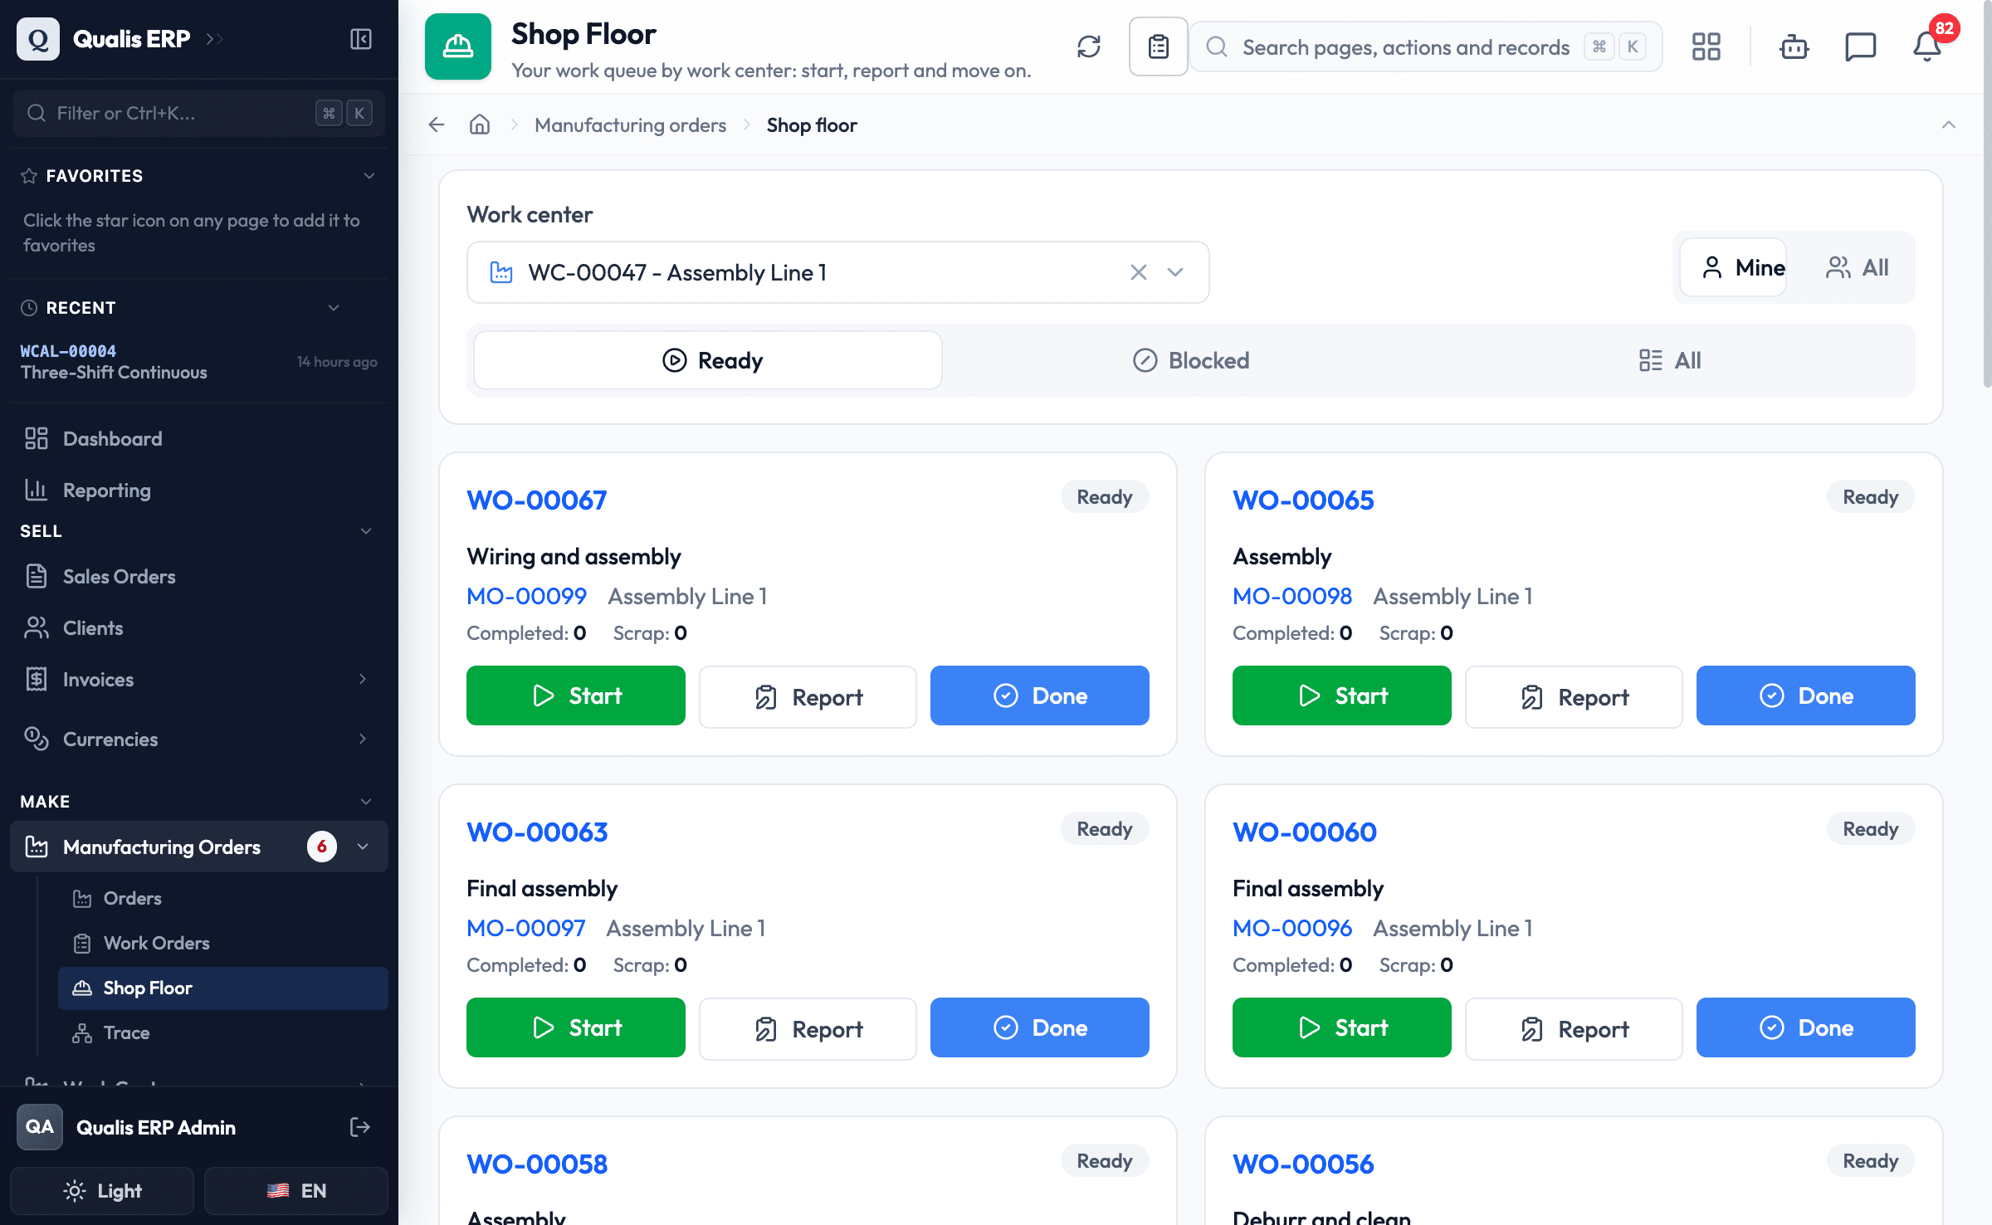Image resolution: width=1992 pixels, height=1225 pixels.
Task: Expand the Invoices menu arrow
Action: [x=363, y=679]
